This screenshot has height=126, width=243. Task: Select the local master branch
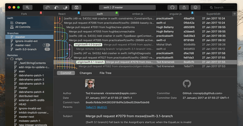point(29,37)
